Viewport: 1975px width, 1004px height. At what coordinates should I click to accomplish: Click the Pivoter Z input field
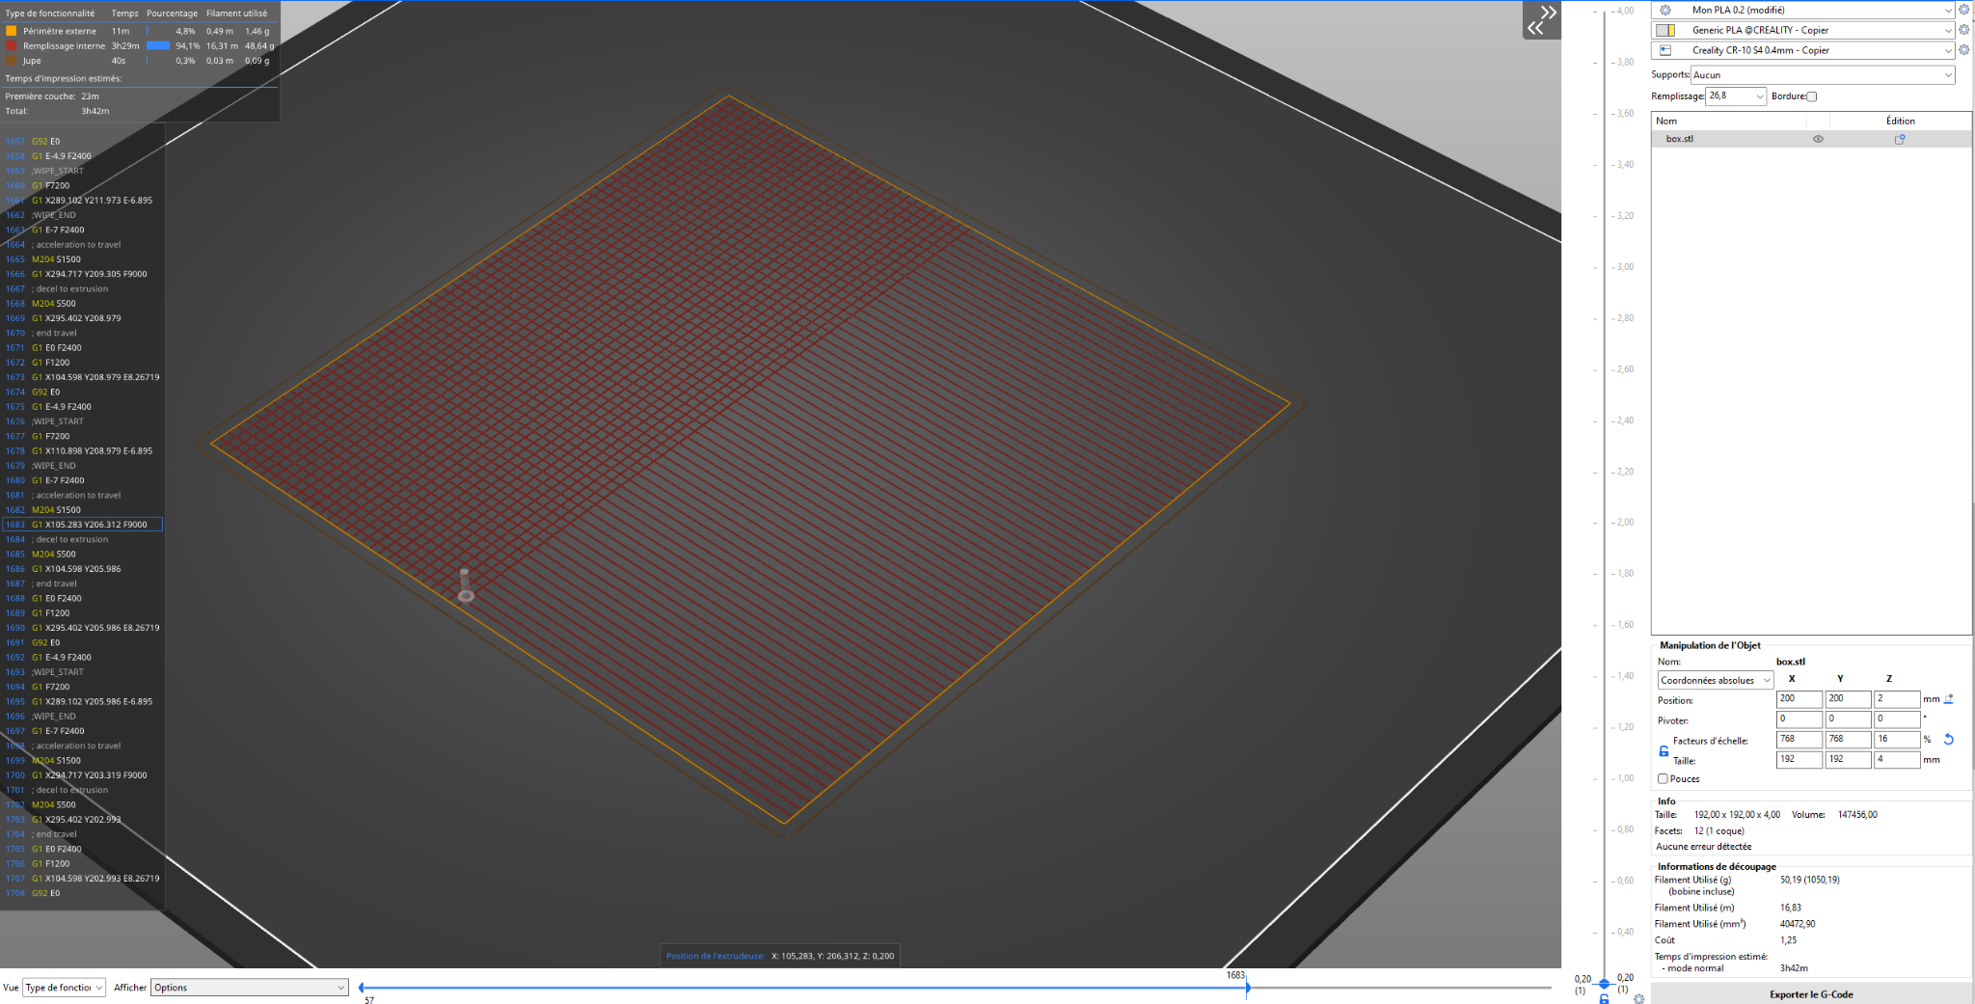tap(1897, 719)
